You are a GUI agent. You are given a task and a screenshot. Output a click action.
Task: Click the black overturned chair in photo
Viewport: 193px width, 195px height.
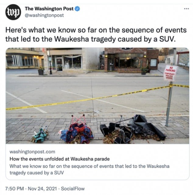point(133,129)
